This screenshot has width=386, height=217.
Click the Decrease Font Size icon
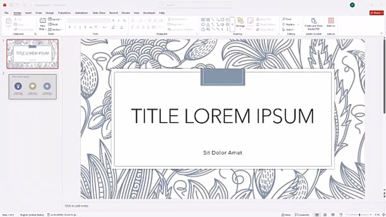point(119,20)
